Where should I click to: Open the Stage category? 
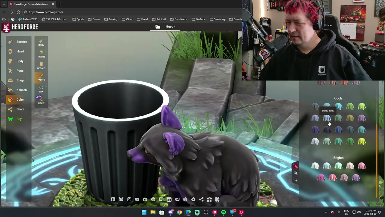[18, 80]
